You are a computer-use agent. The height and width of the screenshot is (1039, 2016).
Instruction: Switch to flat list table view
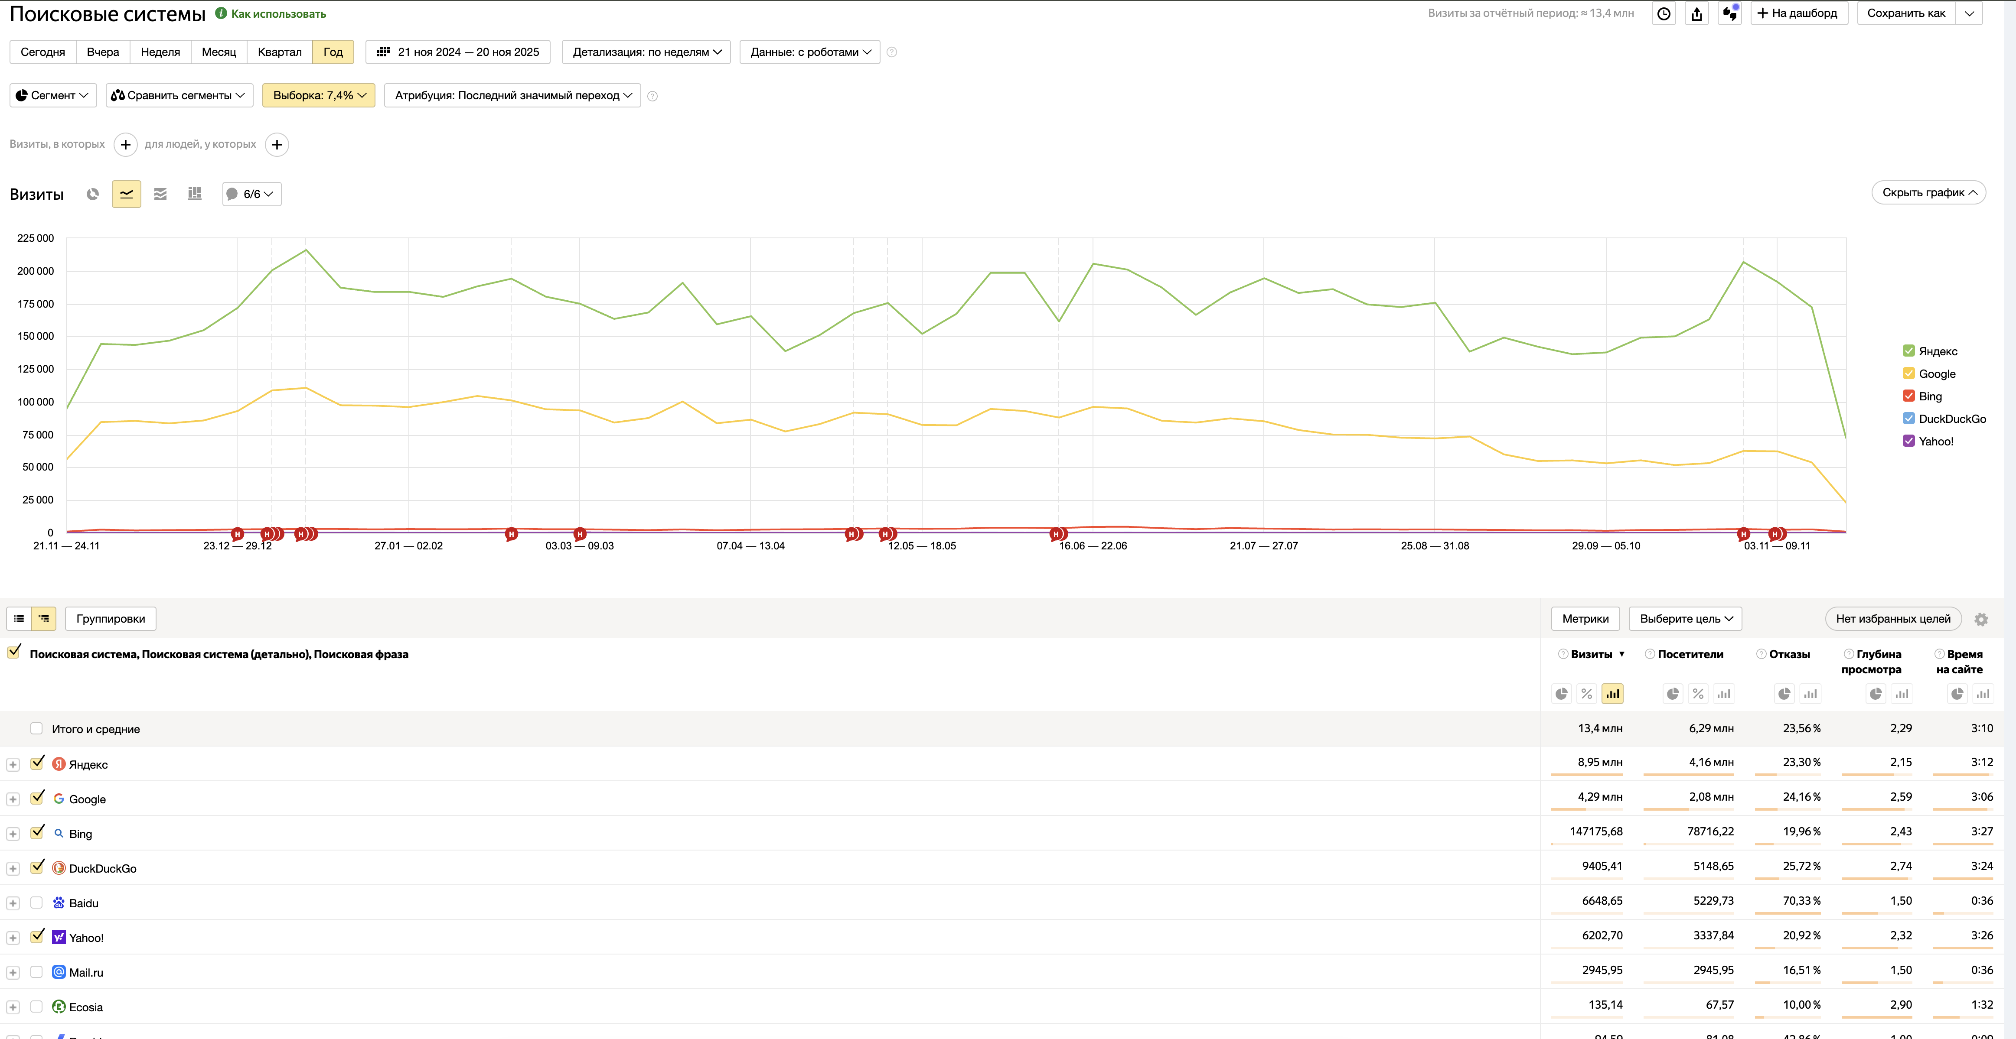[x=19, y=619]
